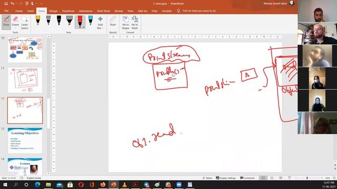This screenshot has width=337, height=189.
Task: Switch to the Home tab
Action: (x=19, y=10)
